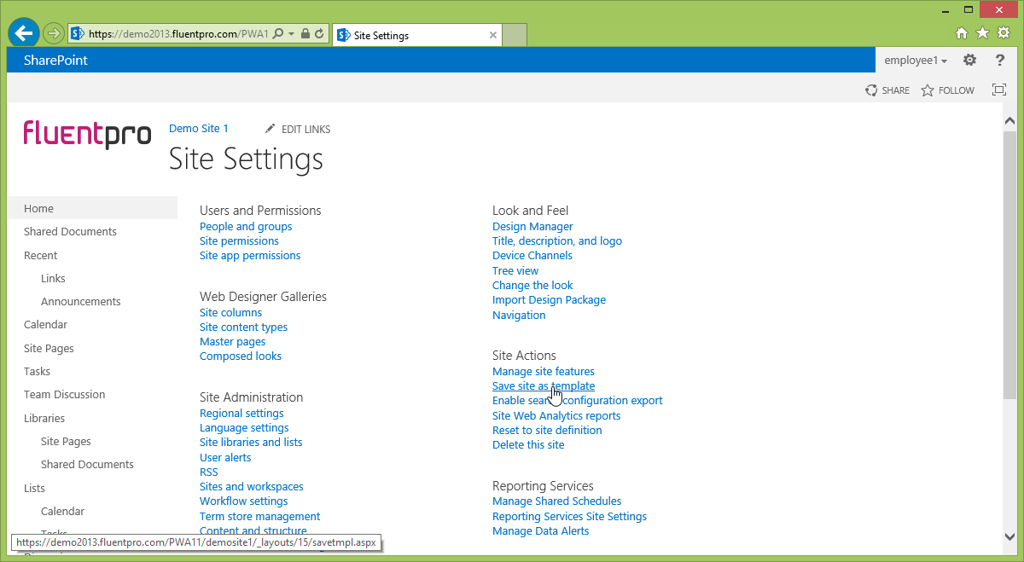1024x562 pixels.
Task: Open Master pages gallery link
Action: coord(232,341)
